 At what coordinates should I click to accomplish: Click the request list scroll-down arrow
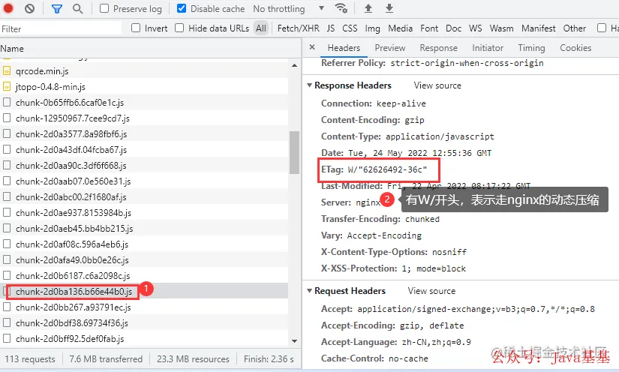(295, 340)
